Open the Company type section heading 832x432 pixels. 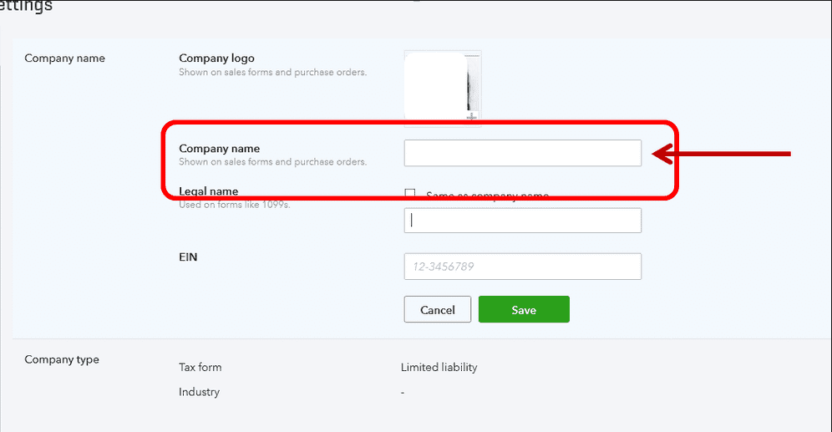point(62,359)
